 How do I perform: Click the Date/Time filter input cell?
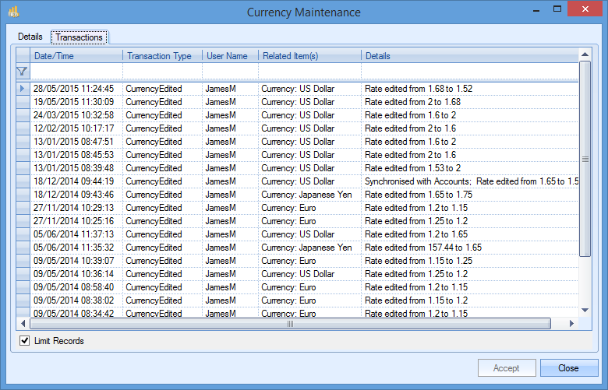point(76,71)
